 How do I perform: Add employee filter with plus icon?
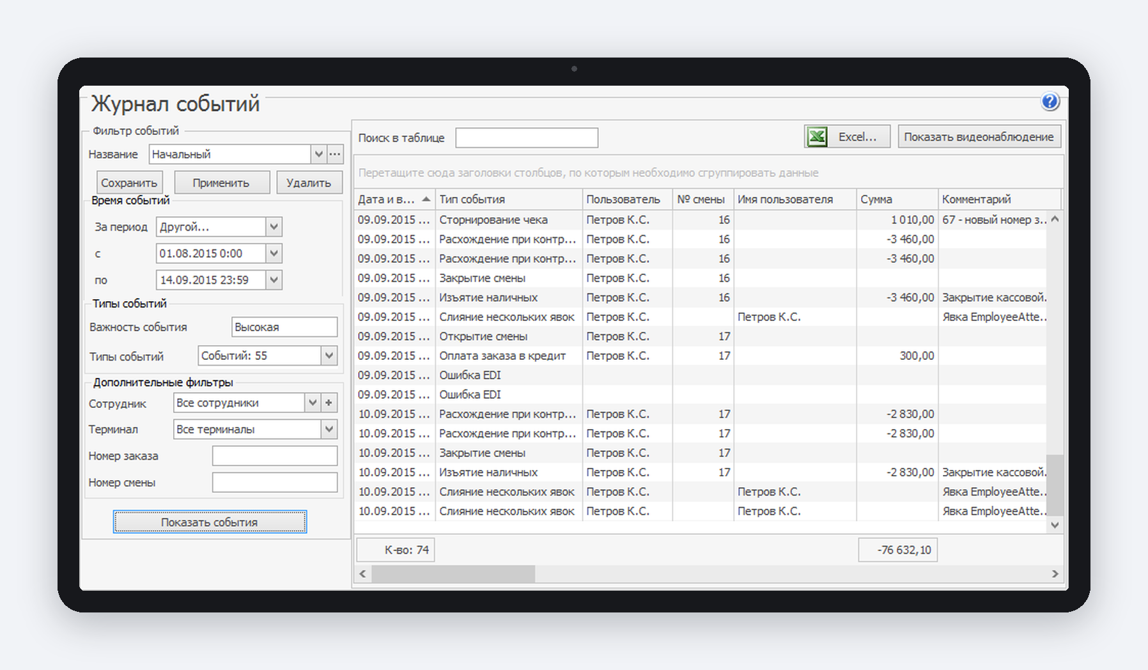tap(329, 403)
